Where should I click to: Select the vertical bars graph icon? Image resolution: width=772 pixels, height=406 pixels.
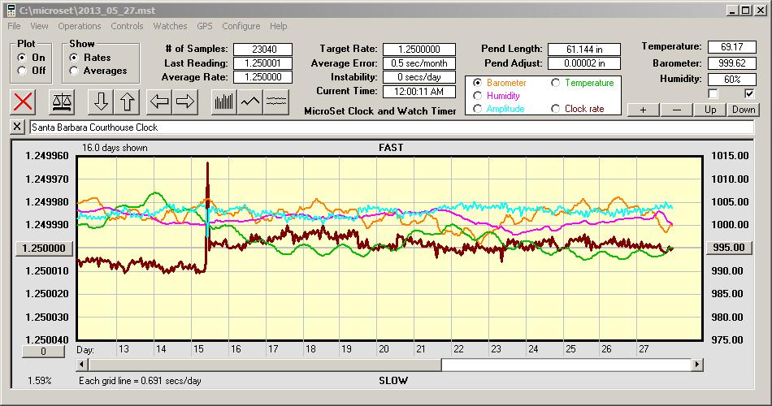point(223,102)
